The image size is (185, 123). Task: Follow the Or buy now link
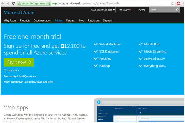11,70
